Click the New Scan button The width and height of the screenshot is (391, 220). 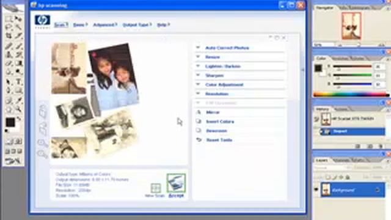[x=155, y=191]
